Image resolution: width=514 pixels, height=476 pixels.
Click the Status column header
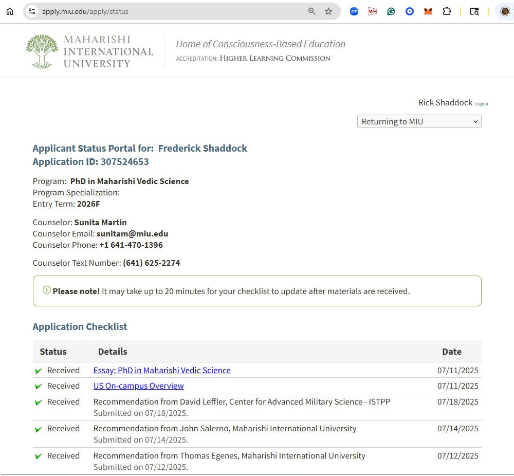pyautogui.click(x=53, y=352)
